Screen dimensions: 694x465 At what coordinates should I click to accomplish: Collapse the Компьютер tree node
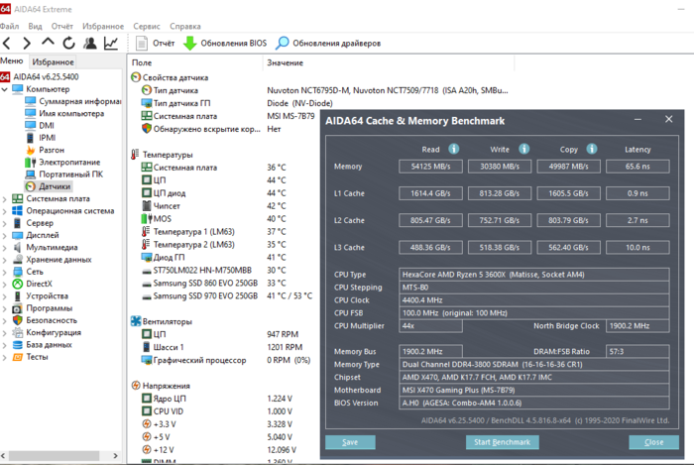[x=4, y=89]
